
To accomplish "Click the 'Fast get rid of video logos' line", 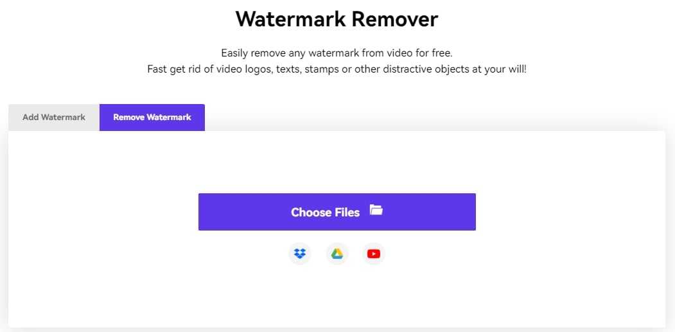I will [337, 69].
